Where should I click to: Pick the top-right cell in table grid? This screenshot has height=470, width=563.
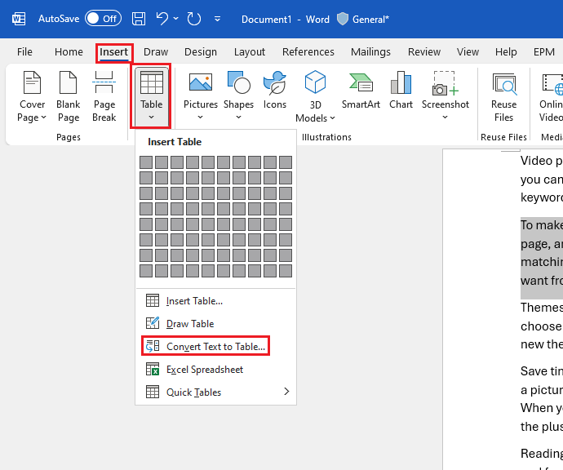tap(286, 162)
